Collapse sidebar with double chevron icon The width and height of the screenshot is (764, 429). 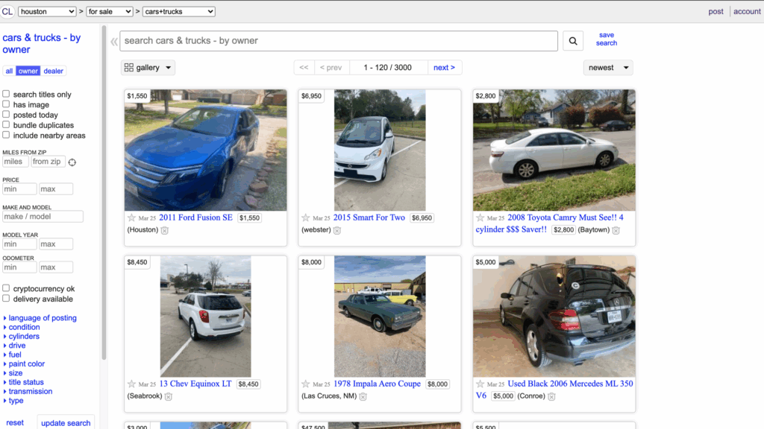click(x=114, y=42)
